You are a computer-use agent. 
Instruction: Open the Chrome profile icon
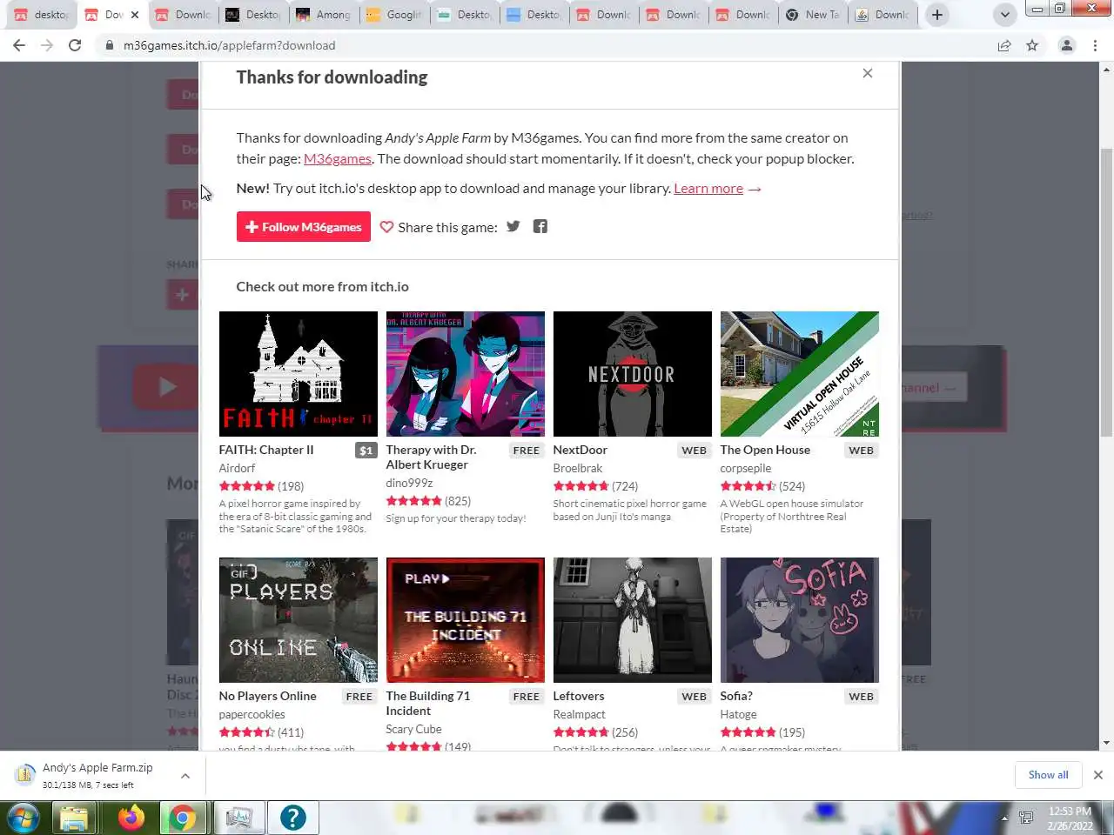pos(1066,45)
